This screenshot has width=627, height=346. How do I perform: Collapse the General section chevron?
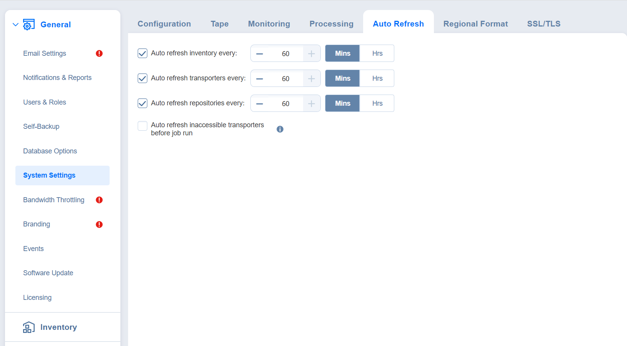tap(15, 25)
